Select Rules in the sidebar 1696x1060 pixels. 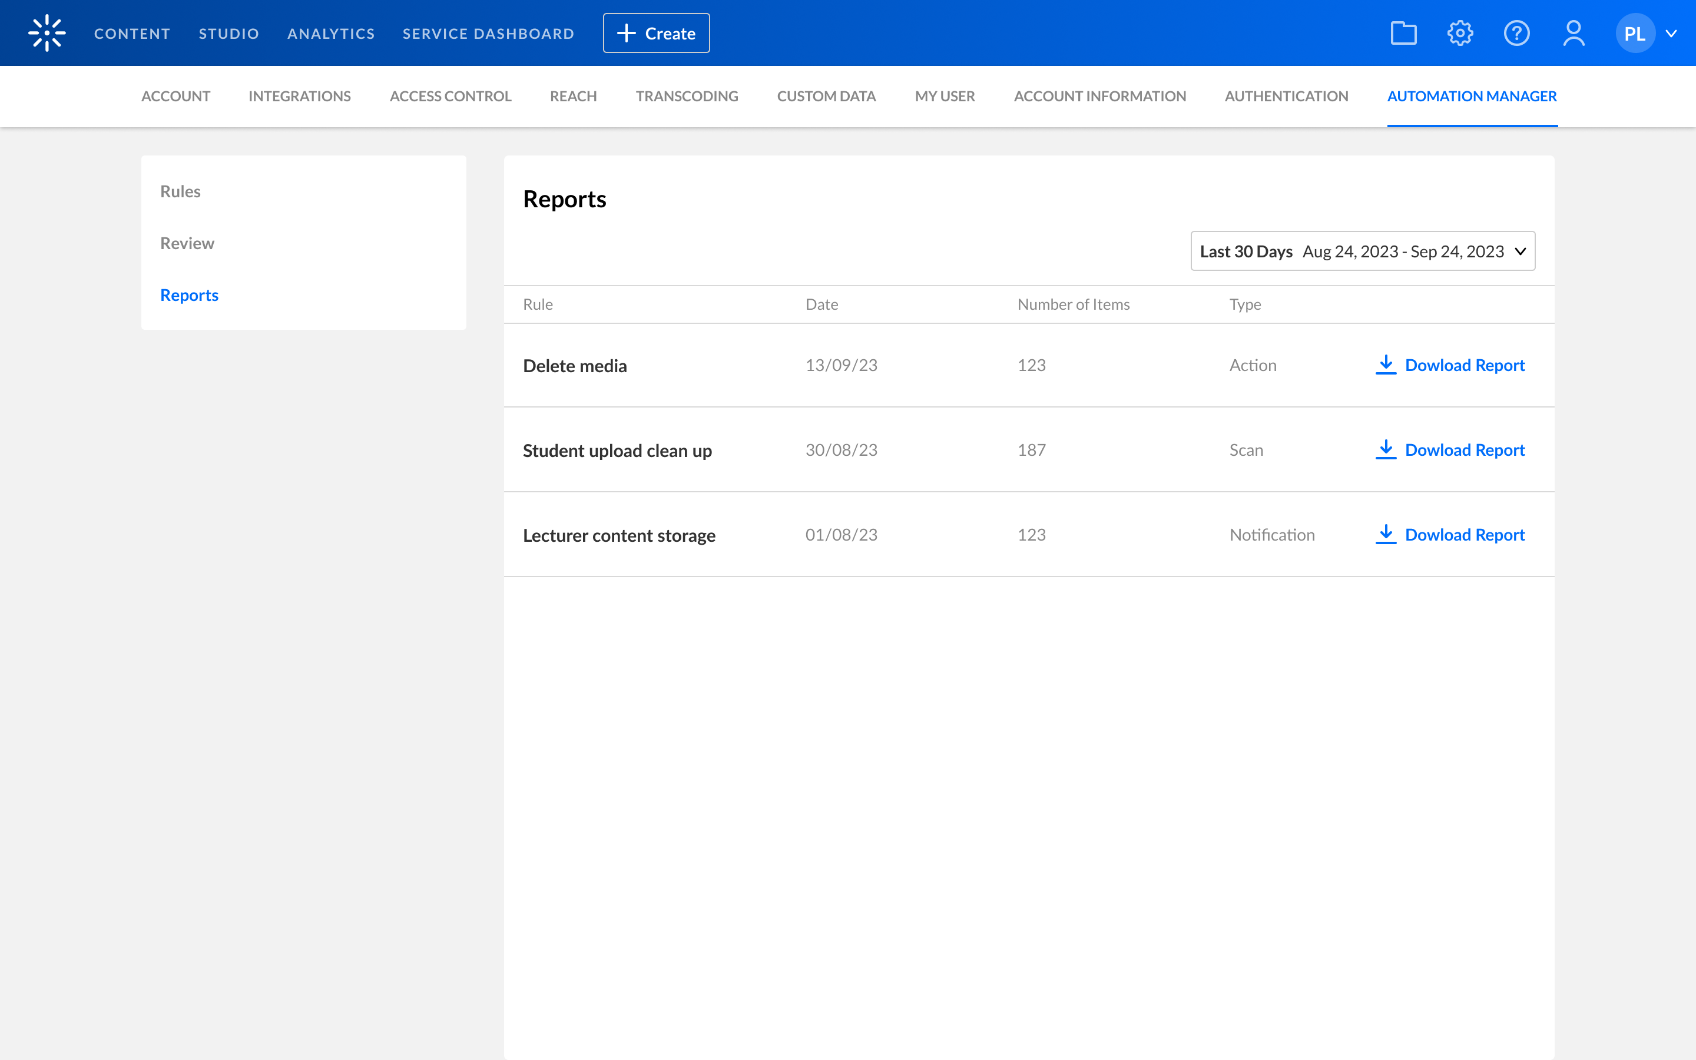[x=180, y=191]
